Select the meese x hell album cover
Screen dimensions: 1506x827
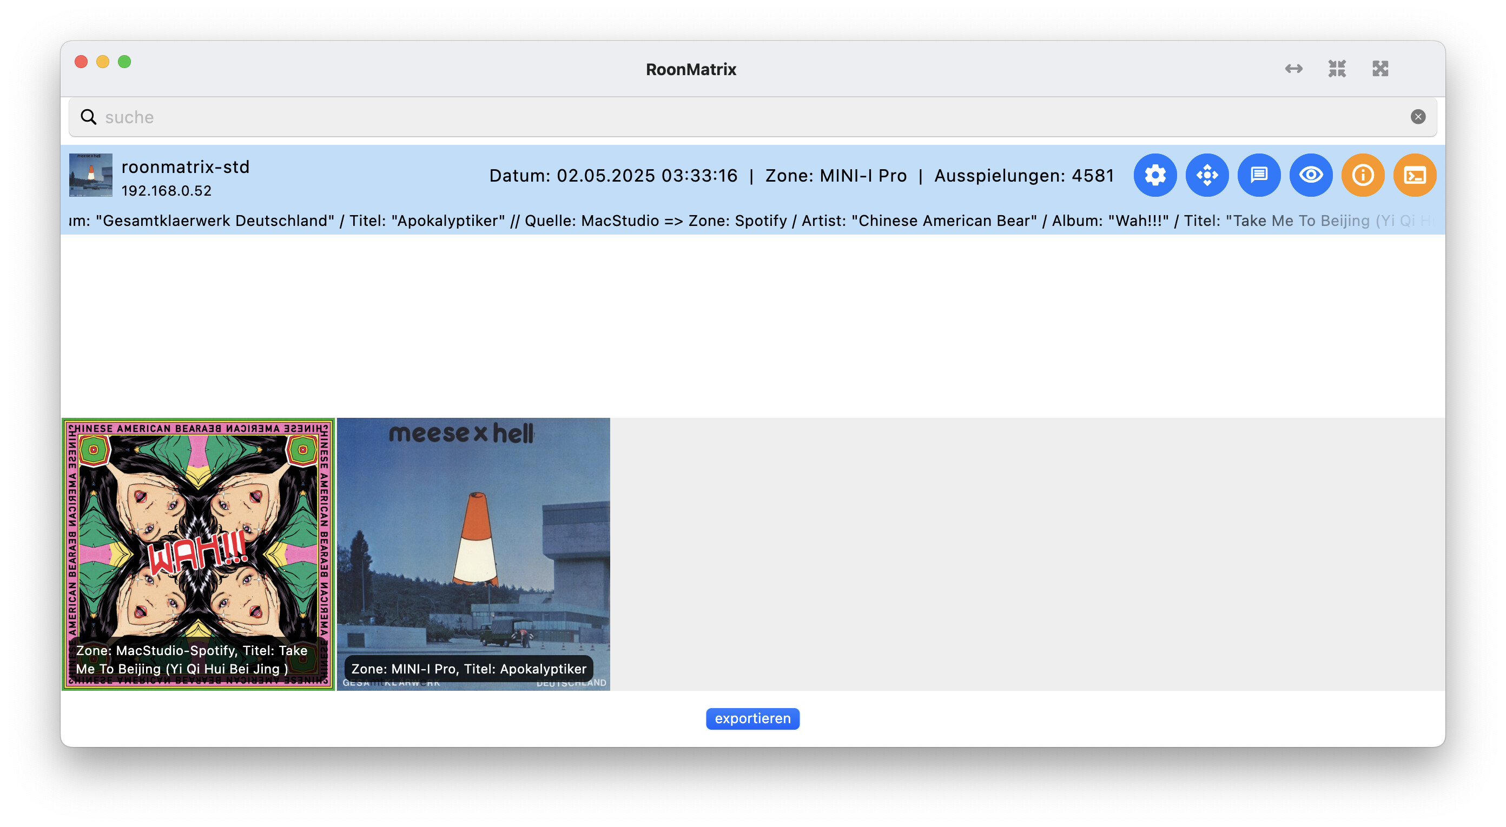(x=473, y=553)
